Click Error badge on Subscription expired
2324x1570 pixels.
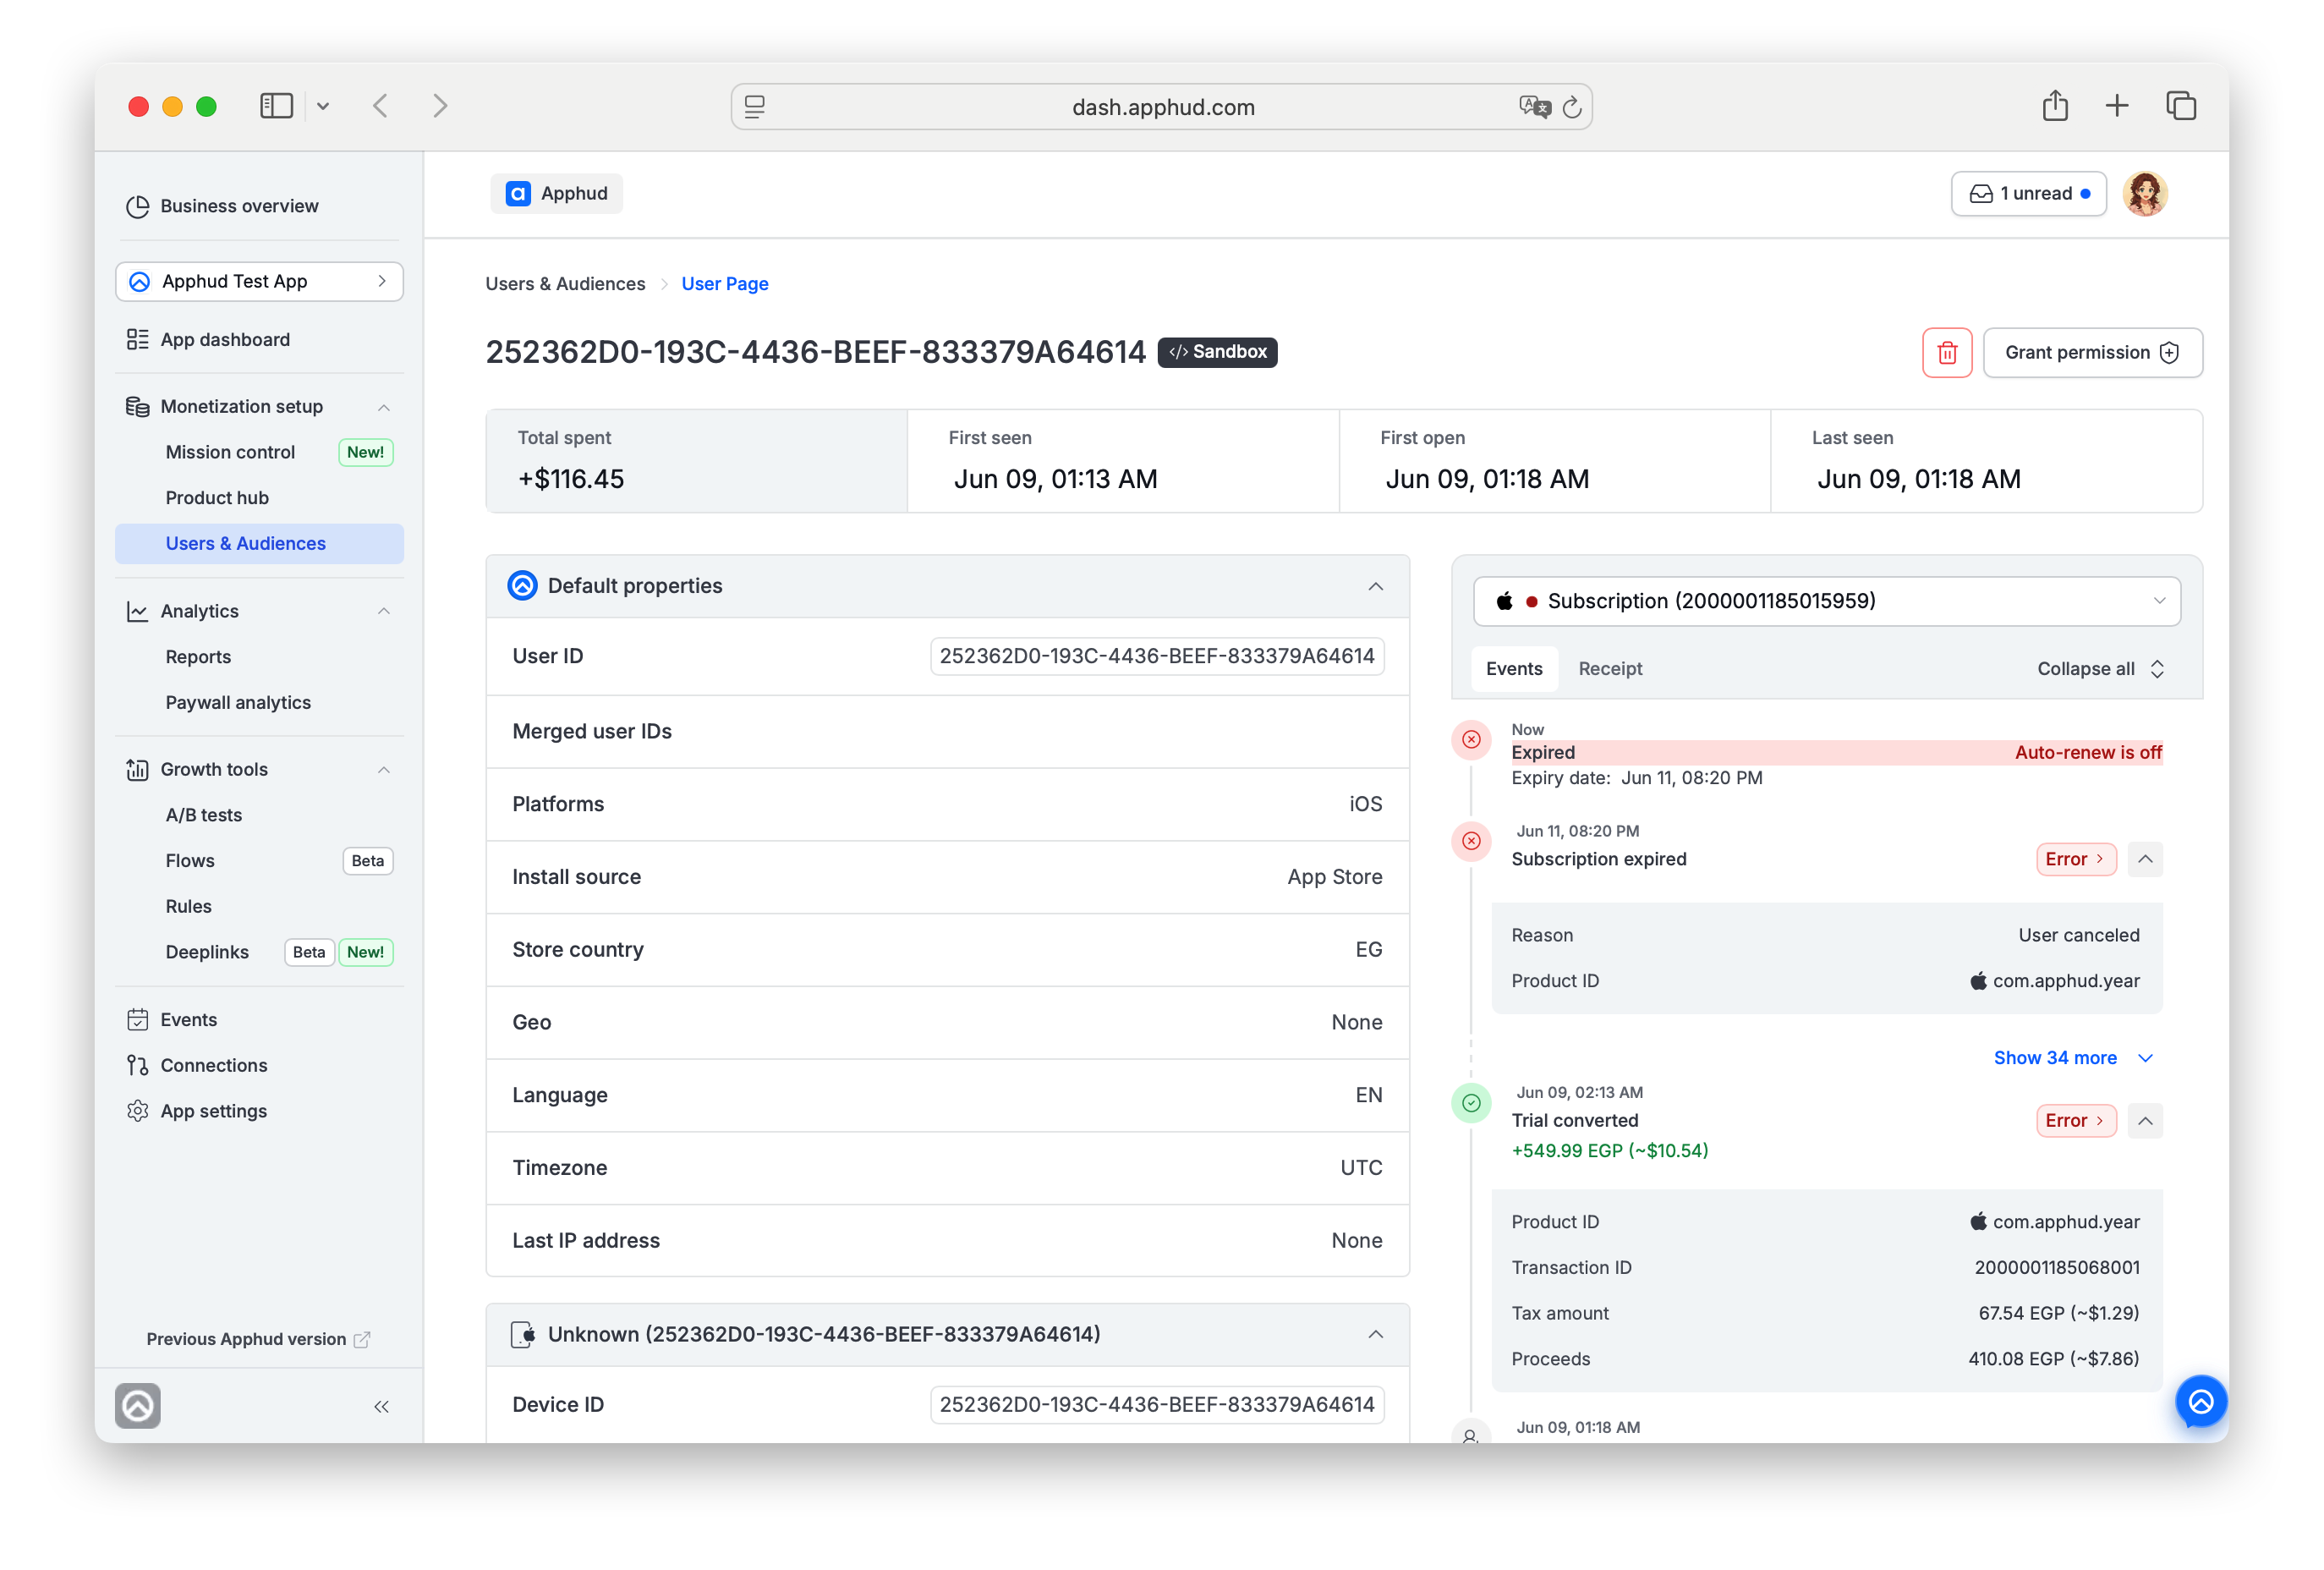pos(2075,859)
